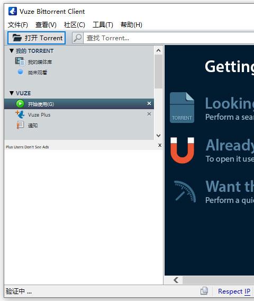The width and height of the screenshot is (254, 301).
Task: Click the Vuze Plus frog icon
Action: (x=20, y=114)
